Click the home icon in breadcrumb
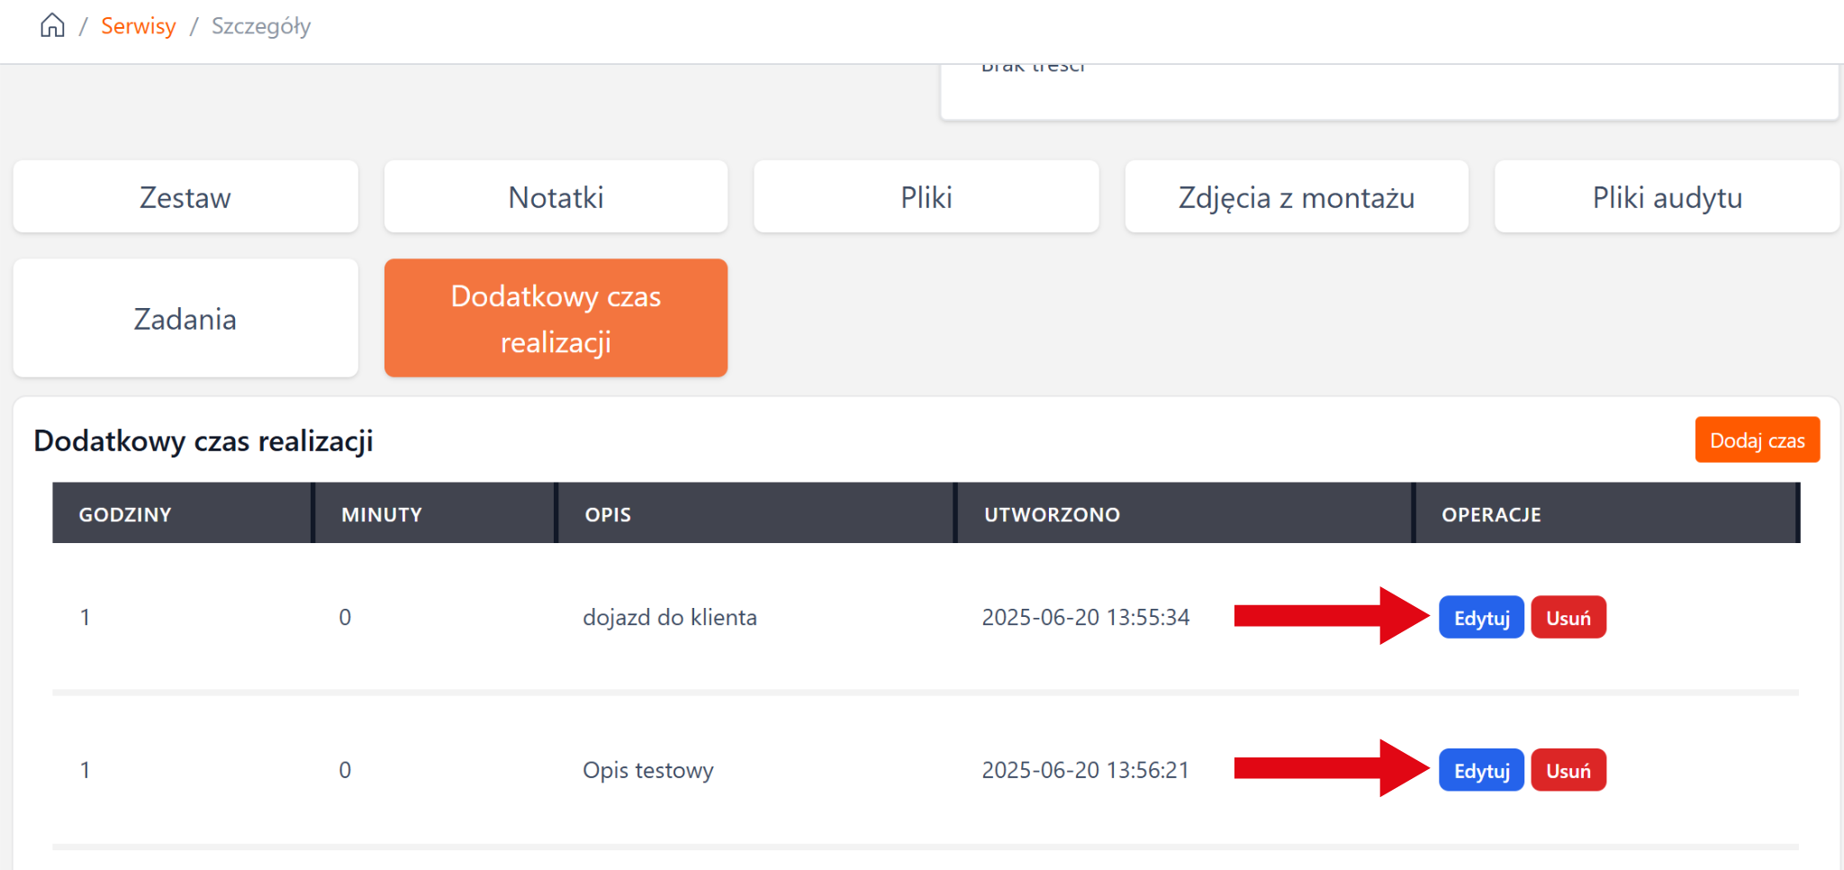This screenshot has width=1844, height=870. pos(52,25)
